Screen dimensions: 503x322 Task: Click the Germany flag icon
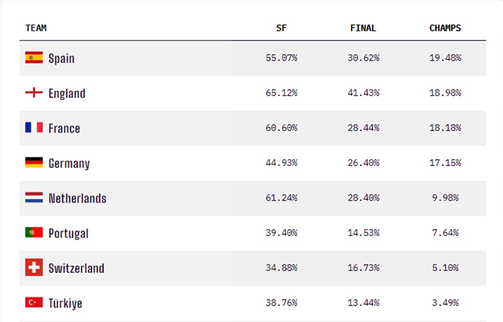tap(34, 162)
